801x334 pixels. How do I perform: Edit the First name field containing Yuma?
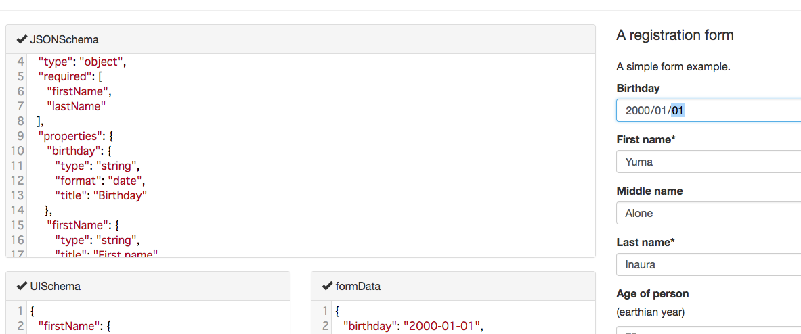(708, 162)
